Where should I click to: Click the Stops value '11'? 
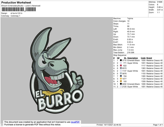click(x=128, y=24)
